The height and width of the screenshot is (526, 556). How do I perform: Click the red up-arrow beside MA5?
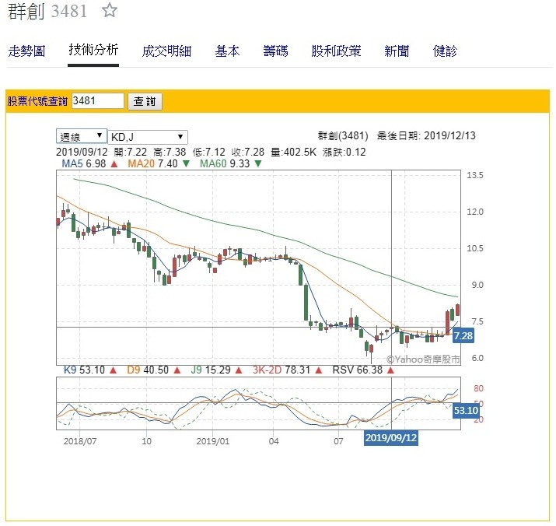(114, 164)
